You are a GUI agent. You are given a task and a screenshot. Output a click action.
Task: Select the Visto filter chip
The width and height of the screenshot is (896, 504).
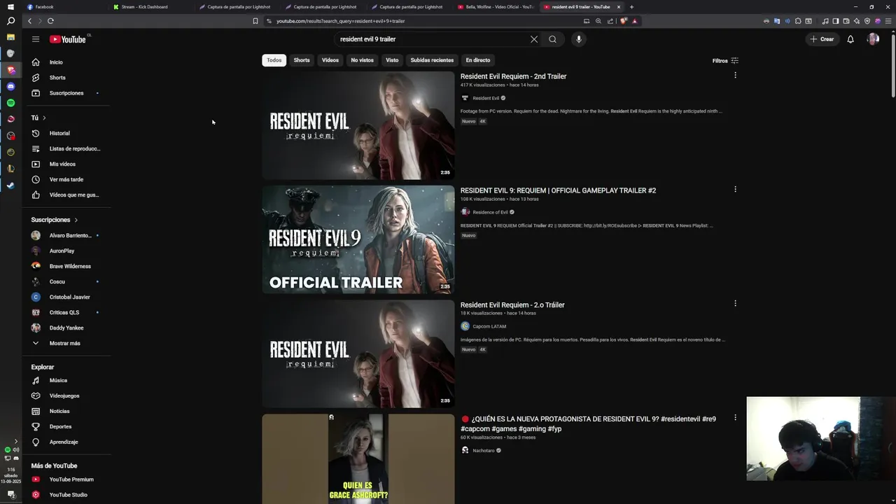pos(392,60)
